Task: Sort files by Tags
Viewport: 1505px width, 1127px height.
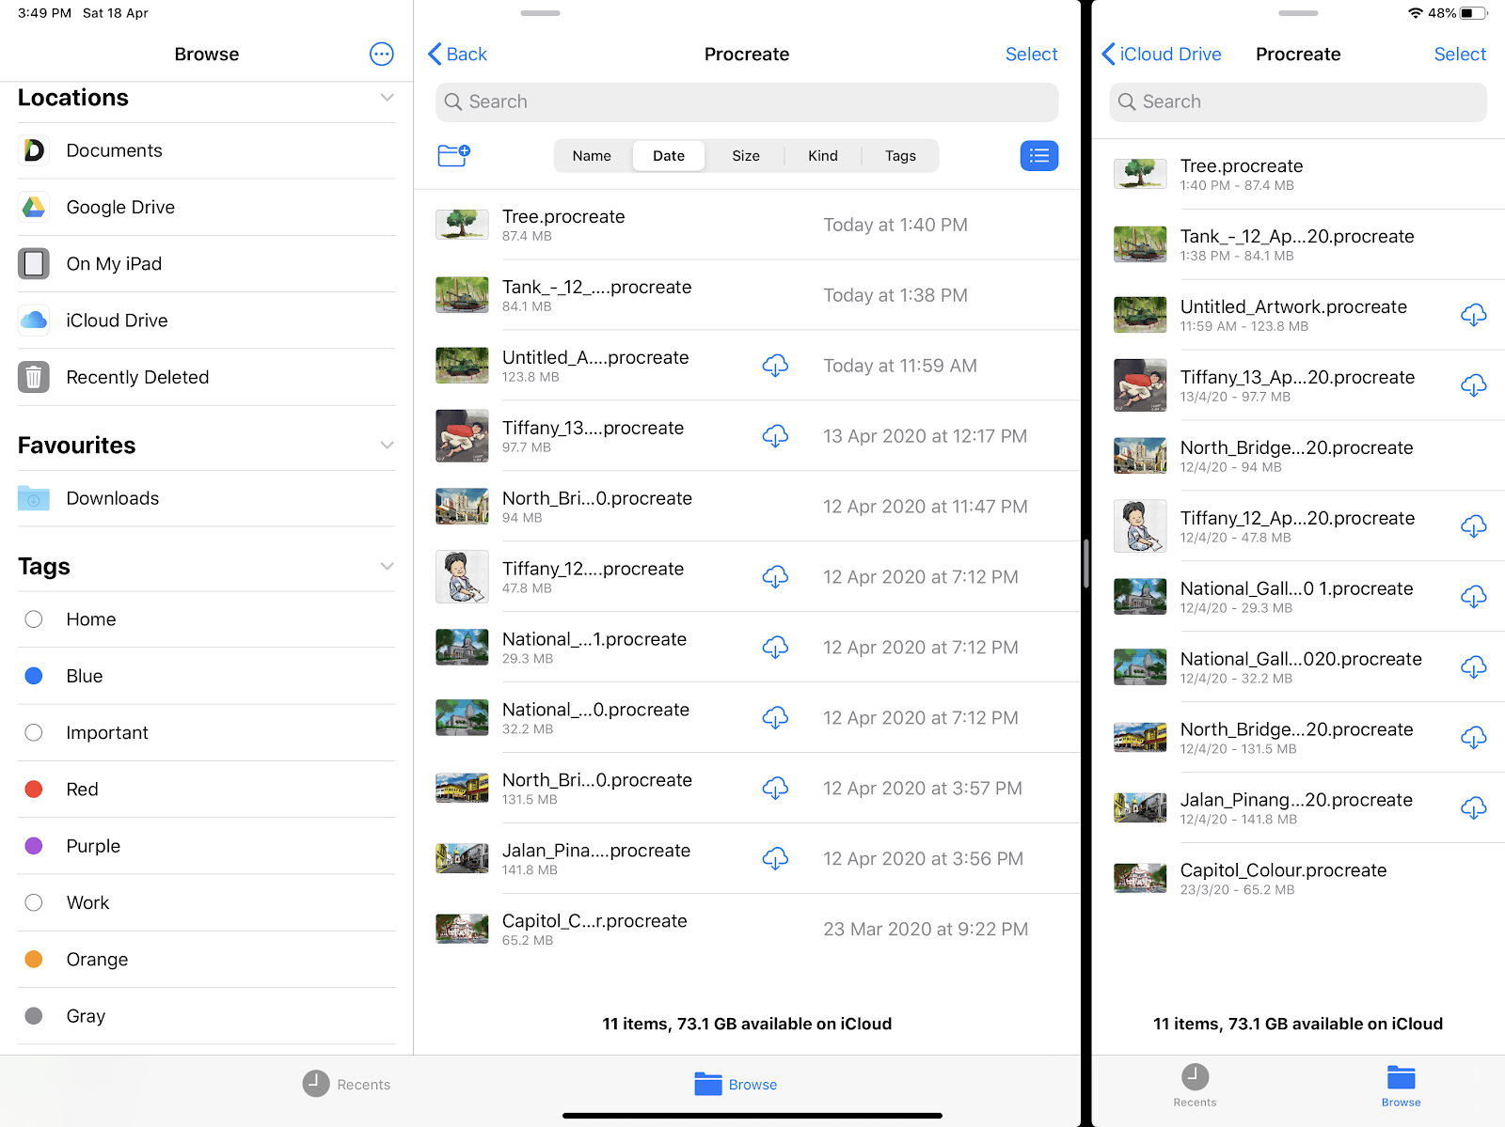Action: (x=900, y=156)
